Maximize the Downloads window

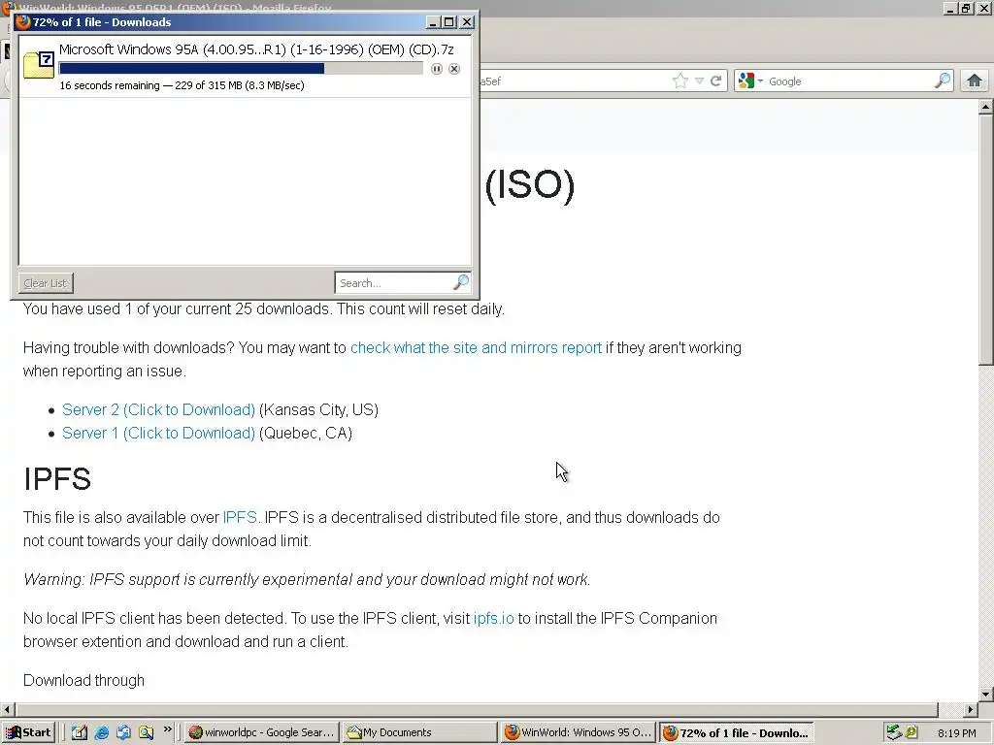tap(448, 22)
